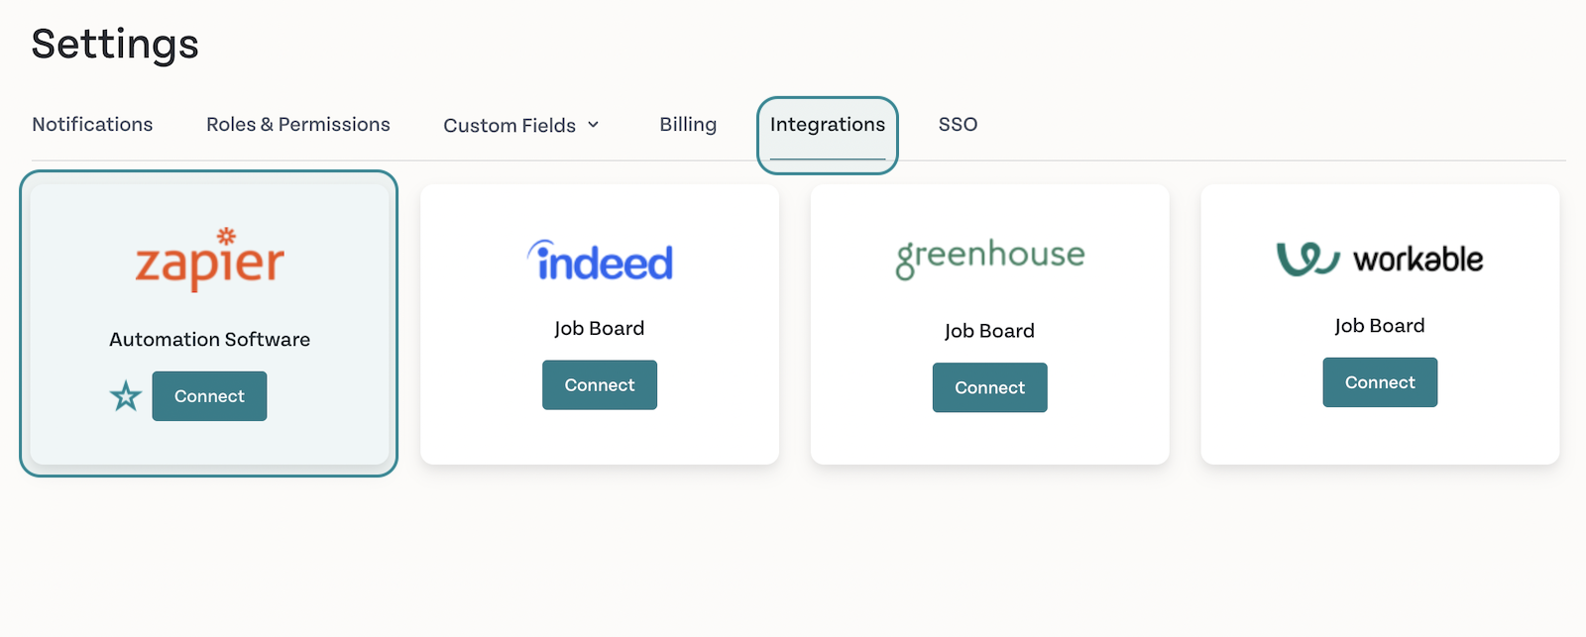1586x637 pixels.
Task: Click the Greenhouse logo
Action: [x=990, y=259]
